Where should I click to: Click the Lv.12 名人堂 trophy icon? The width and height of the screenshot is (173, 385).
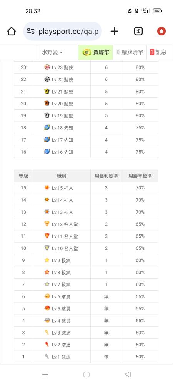click(x=47, y=224)
